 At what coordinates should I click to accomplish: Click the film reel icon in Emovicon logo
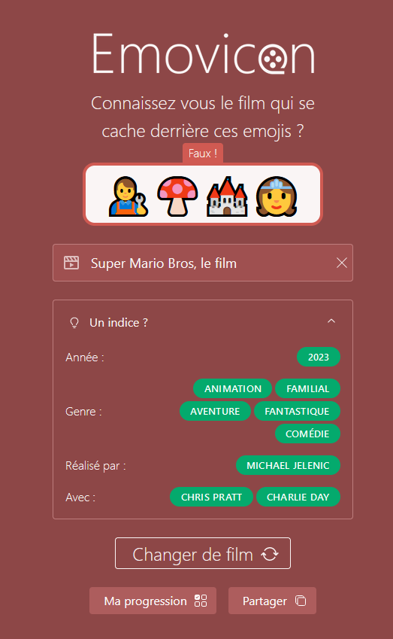coord(272,58)
